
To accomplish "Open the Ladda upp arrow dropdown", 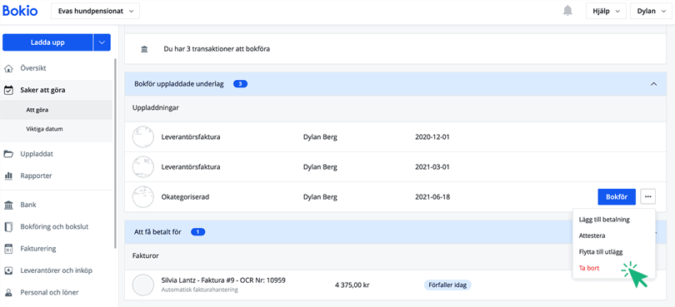I will 102,42.
